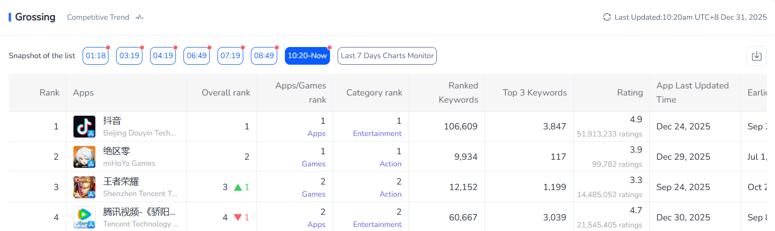Open the 王者荣耀 app name link
775x231 pixels.
point(121,181)
